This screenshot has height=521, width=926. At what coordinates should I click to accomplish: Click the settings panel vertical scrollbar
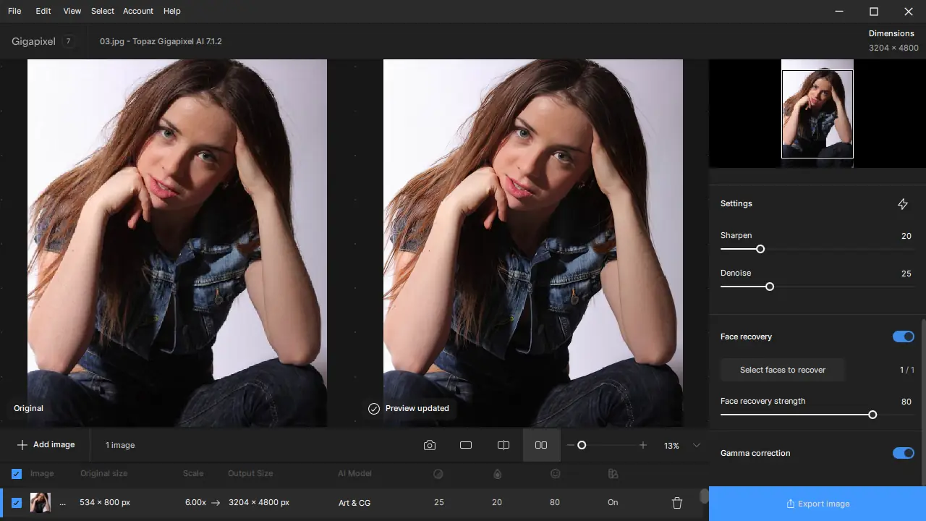pos(923,402)
